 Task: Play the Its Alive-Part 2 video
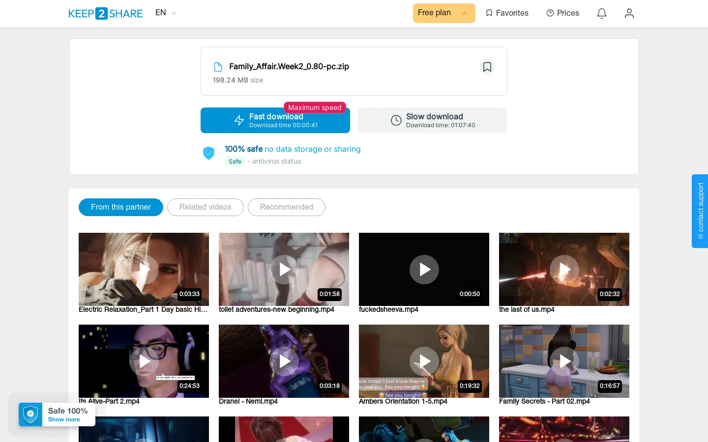tap(144, 361)
